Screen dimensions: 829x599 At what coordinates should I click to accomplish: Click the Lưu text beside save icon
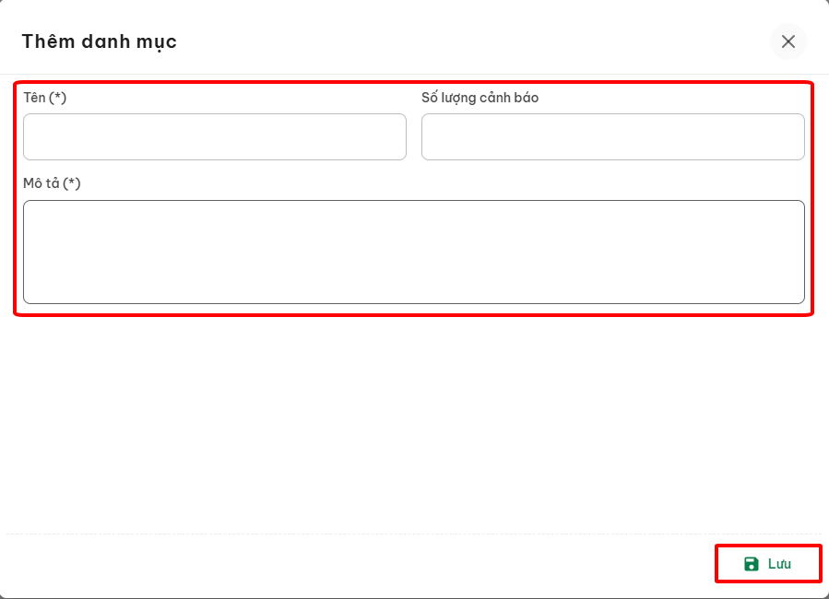pyautogui.click(x=779, y=564)
